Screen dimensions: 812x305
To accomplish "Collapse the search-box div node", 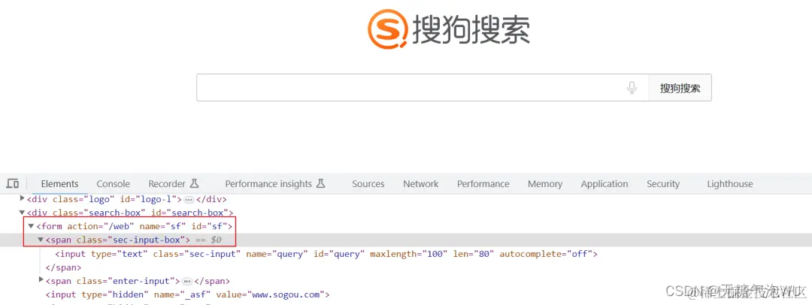I will point(22,213).
